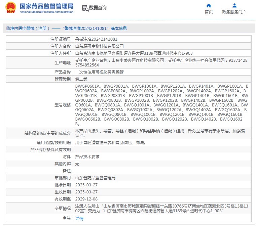Click the 产品名称 row label
256x227 pixels.
(63, 72)
